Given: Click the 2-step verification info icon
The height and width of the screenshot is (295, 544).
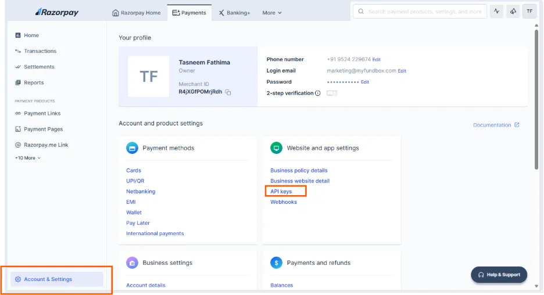Looking at the screenshot, I should click(x=317, y=93).
